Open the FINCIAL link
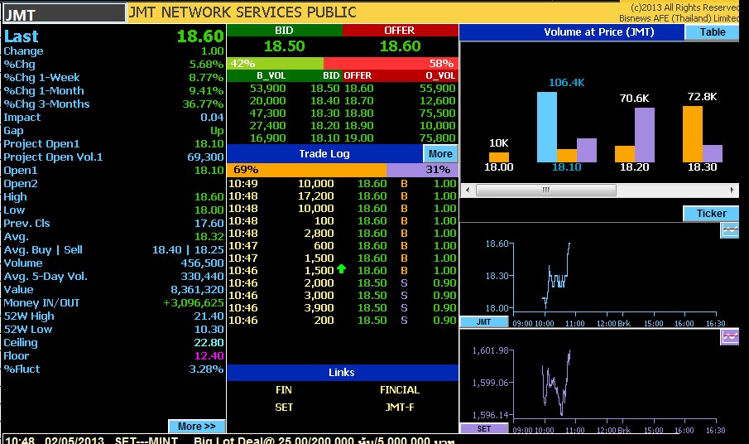Screen dimensions: 749x444 tap(400, 390)
